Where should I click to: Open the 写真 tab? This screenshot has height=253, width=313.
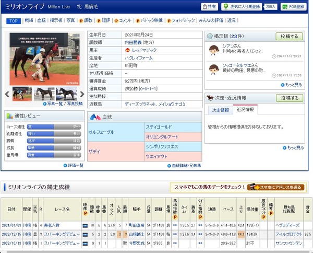coord(70,20)
